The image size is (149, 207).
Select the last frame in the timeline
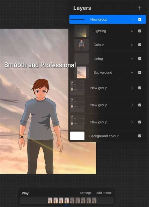point(94,200)
